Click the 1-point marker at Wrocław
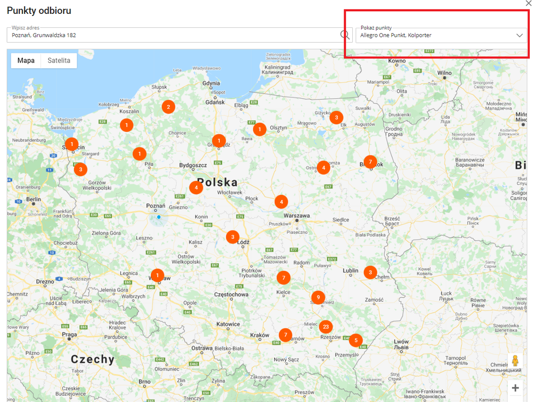Screen dimensions: 534x402 coord(157,275)
